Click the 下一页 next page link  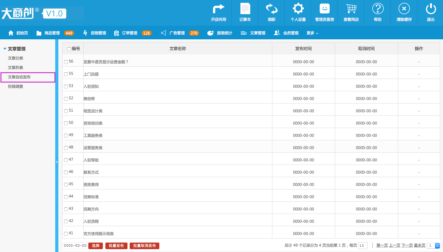point(407,245)
